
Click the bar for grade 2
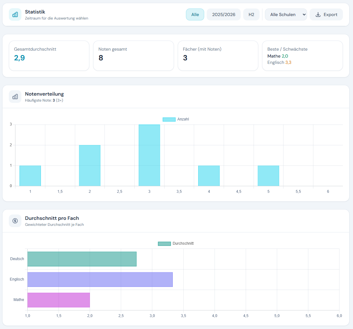point(90,165)
